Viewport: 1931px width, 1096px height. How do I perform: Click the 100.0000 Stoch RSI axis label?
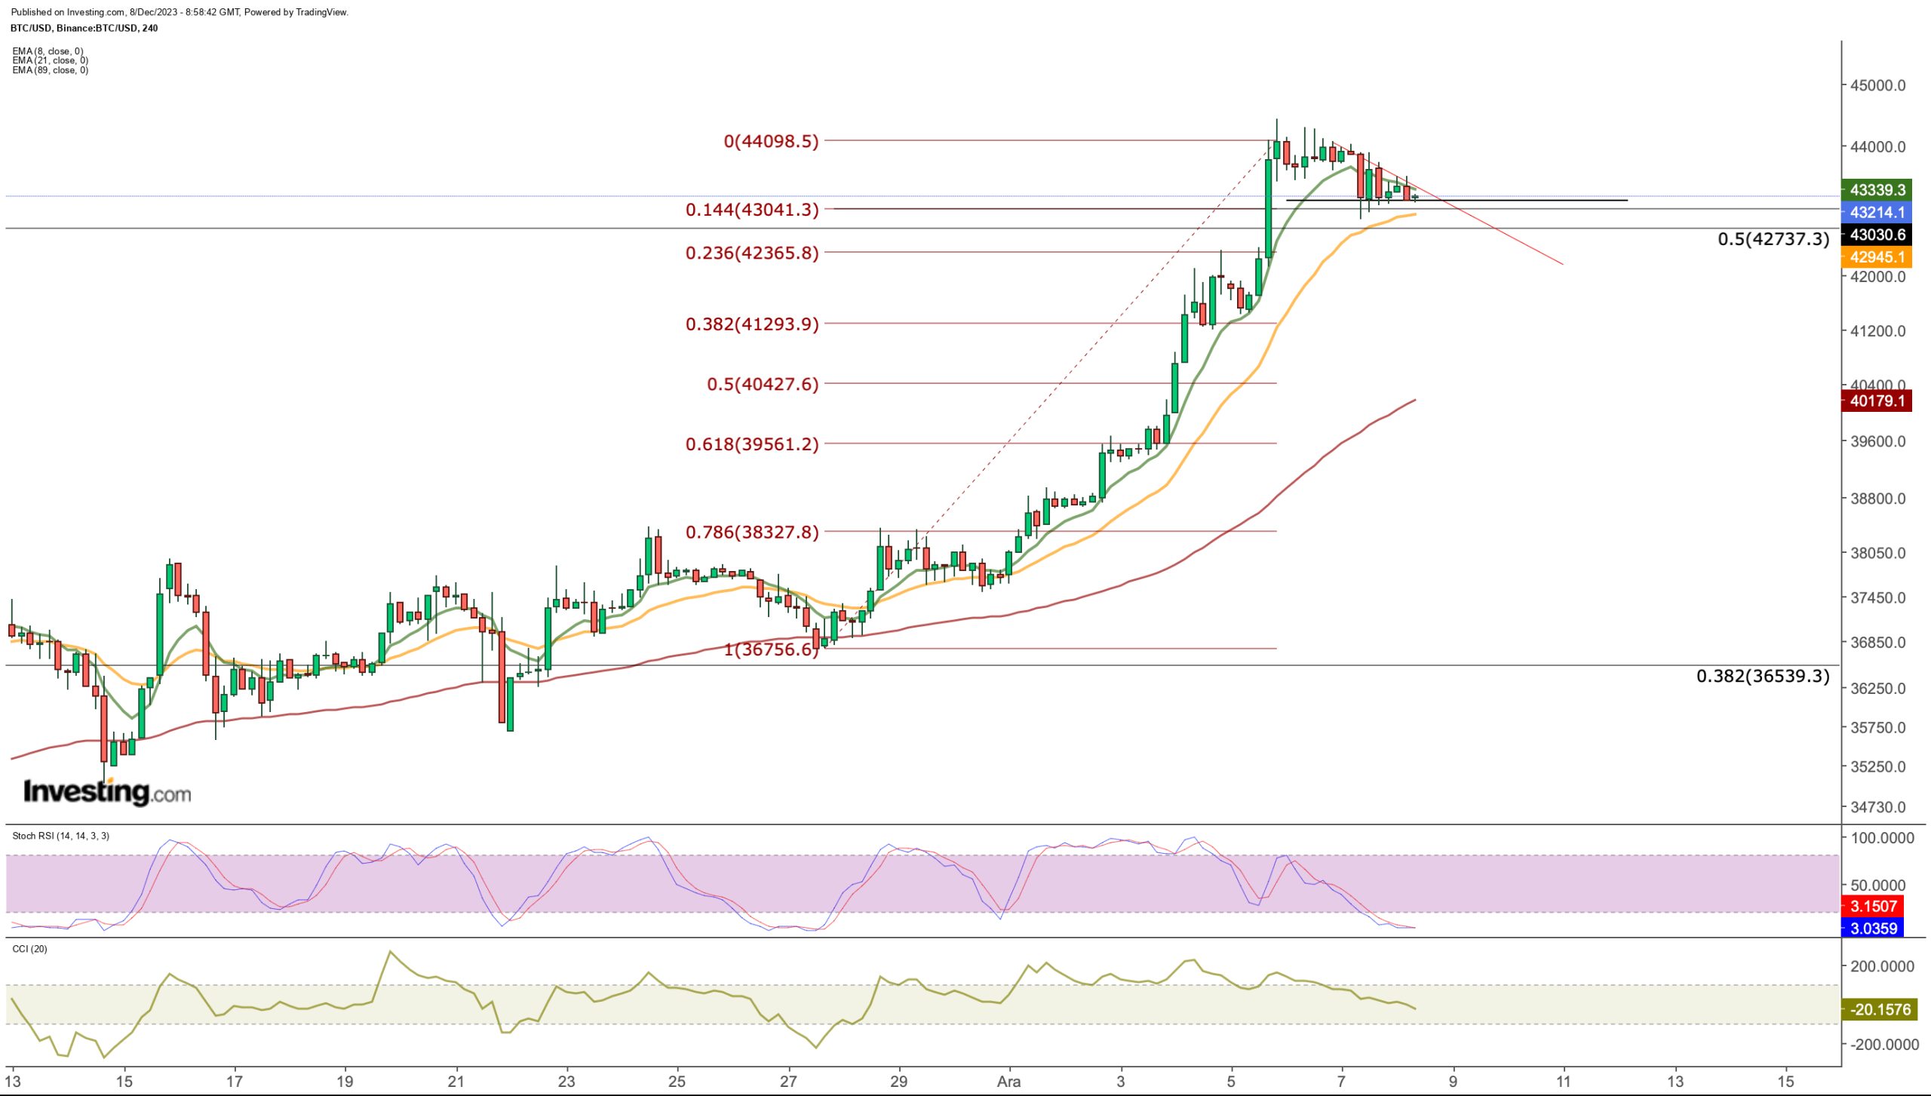click(x=1883, y=838)
